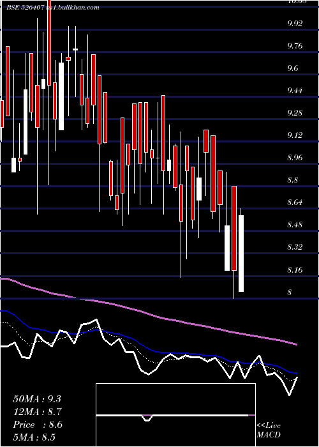Click the Price : 8.6 legend value

38,425
